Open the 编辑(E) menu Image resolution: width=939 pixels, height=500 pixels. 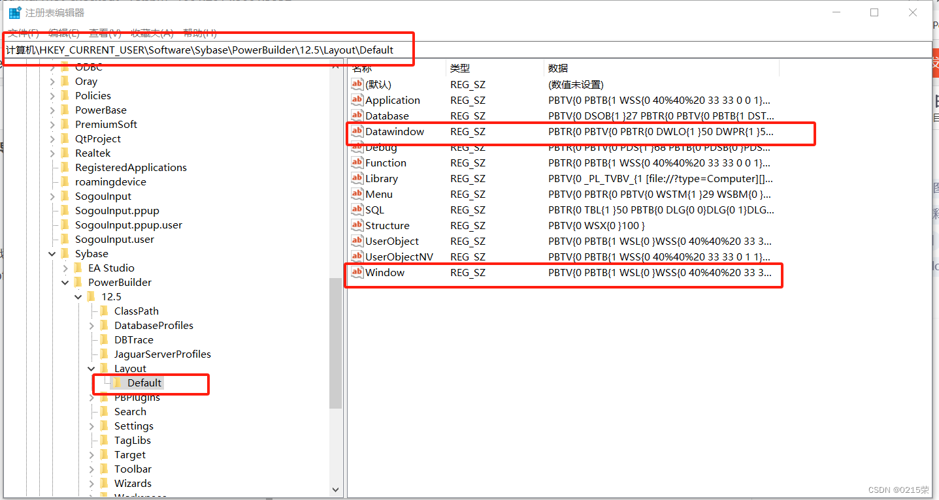[63, 33]
